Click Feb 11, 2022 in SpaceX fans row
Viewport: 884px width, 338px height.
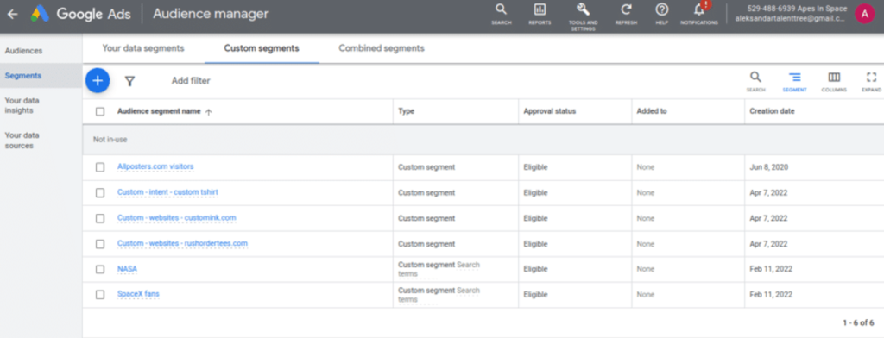point(771,295)
